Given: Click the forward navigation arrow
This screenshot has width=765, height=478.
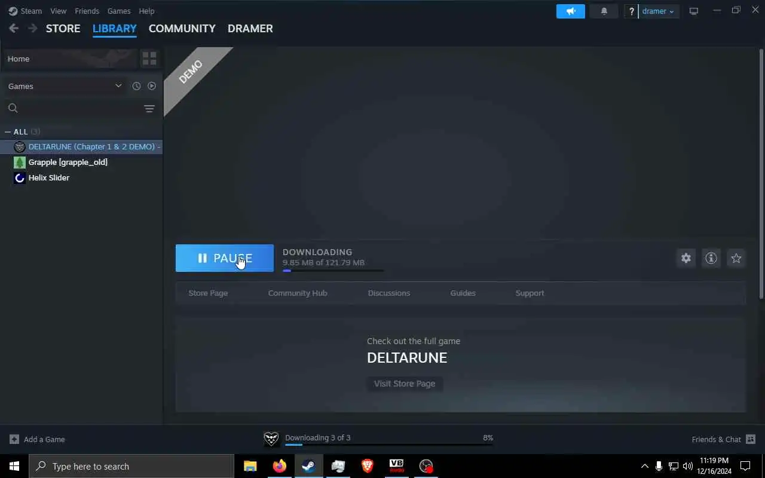Looking at the screenshot, I should 32,28.
